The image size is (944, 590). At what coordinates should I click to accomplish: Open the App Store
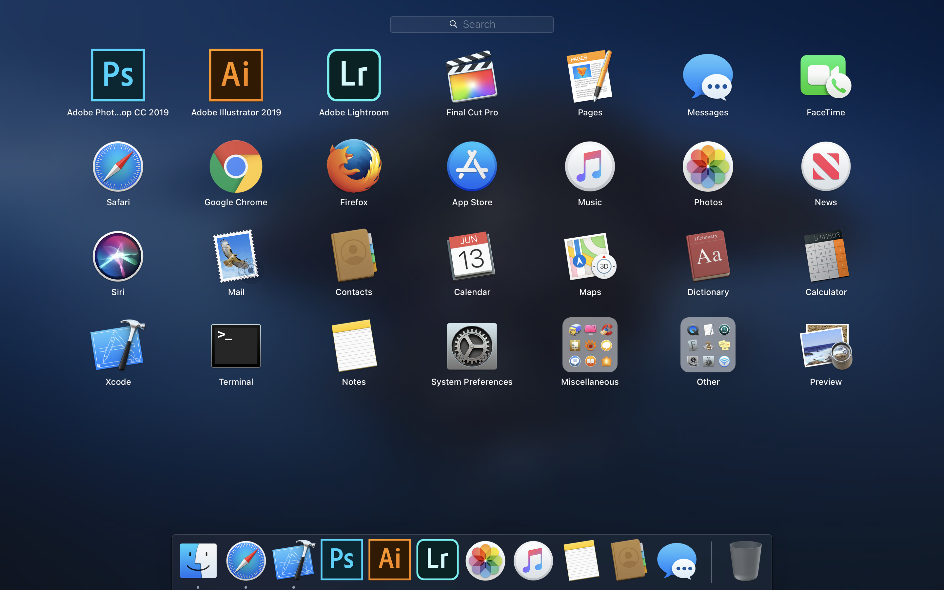(472, 166)
